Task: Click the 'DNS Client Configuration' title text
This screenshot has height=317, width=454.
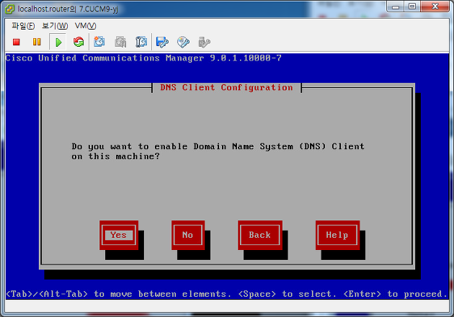Action: pyautogui.click(x=226, y=87)
